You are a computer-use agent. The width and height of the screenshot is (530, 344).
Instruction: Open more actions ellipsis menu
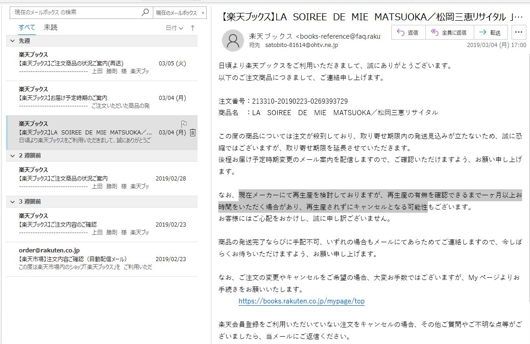click(518, 32)
